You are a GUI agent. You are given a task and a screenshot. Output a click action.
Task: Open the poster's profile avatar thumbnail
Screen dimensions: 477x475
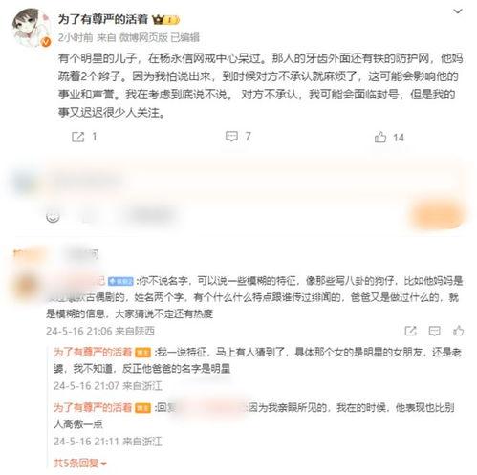(x=31, y=28)
